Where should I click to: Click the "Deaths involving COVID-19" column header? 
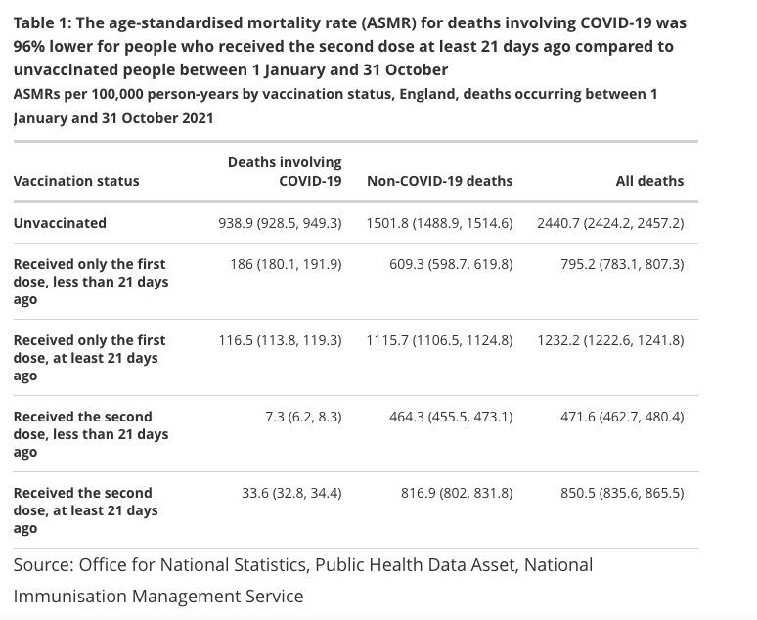tap(285, 171)
